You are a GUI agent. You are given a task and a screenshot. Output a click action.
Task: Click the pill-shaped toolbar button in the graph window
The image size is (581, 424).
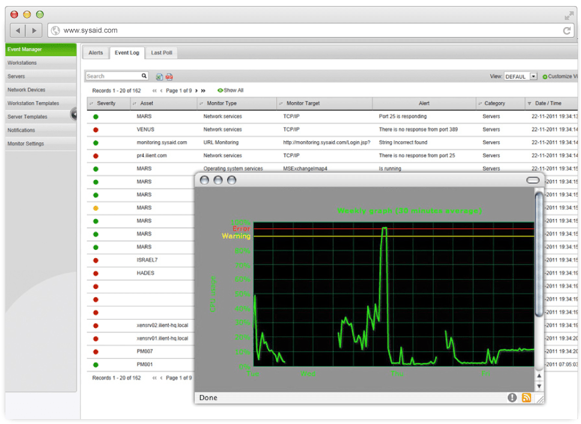(x=533, y=180)
